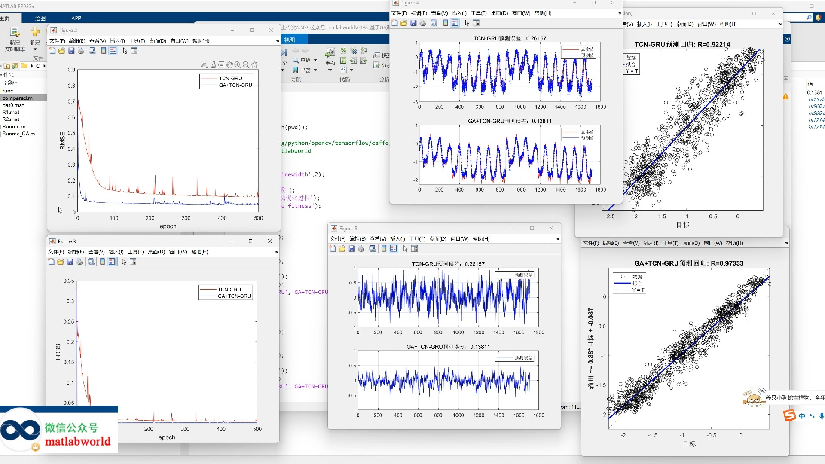Toggle Insert Colorbar in Figure 2 toolbar
The image size is (825, 464).
click(104, 51)
